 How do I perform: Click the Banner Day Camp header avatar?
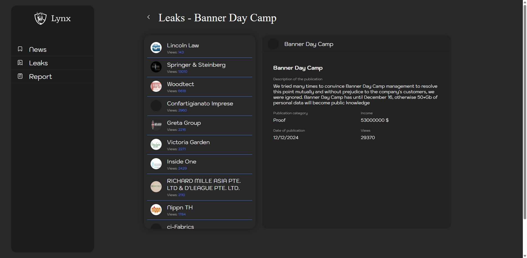click(273, 44)
